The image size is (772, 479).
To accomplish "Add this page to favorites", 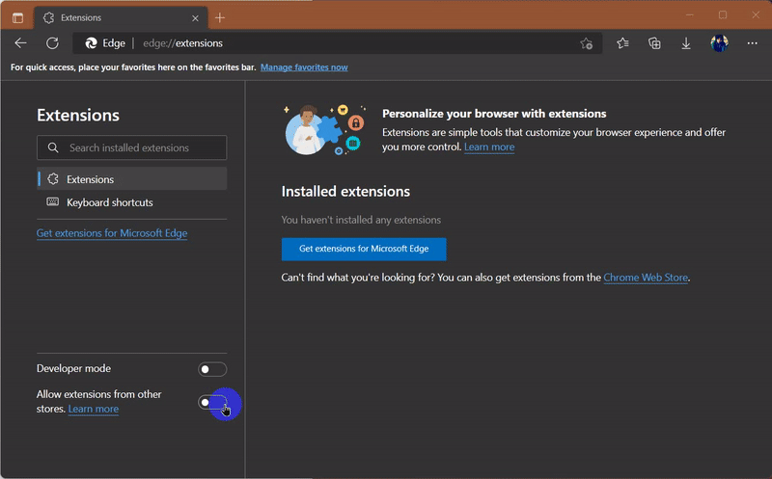I will [586, 43].
